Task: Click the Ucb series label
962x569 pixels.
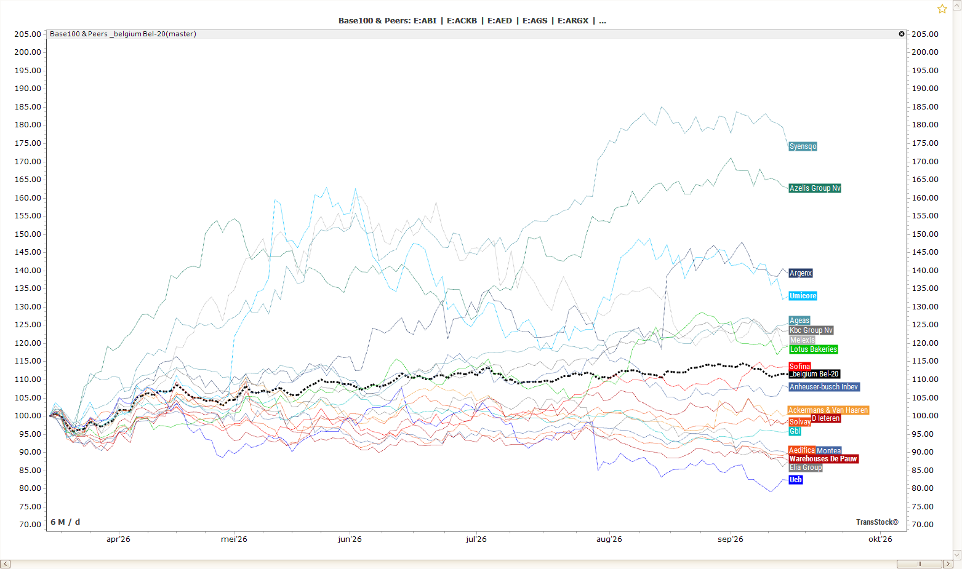Action: coord(795,480)
